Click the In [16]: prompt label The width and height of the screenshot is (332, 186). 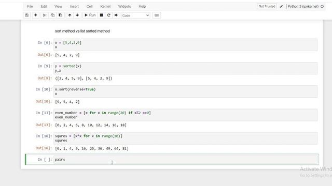44,136
